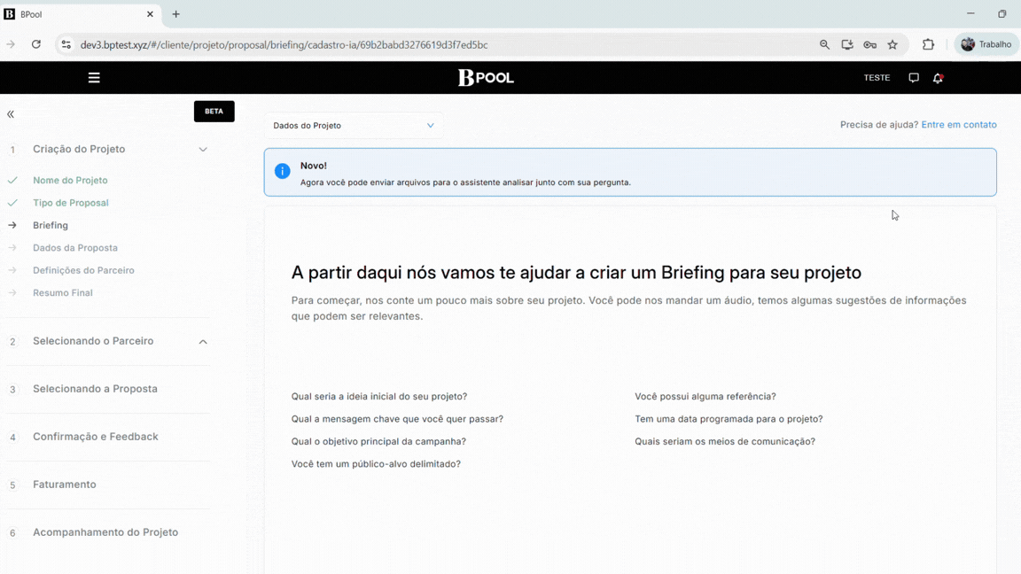Select the Resumo Final step

tap(63, 293)
